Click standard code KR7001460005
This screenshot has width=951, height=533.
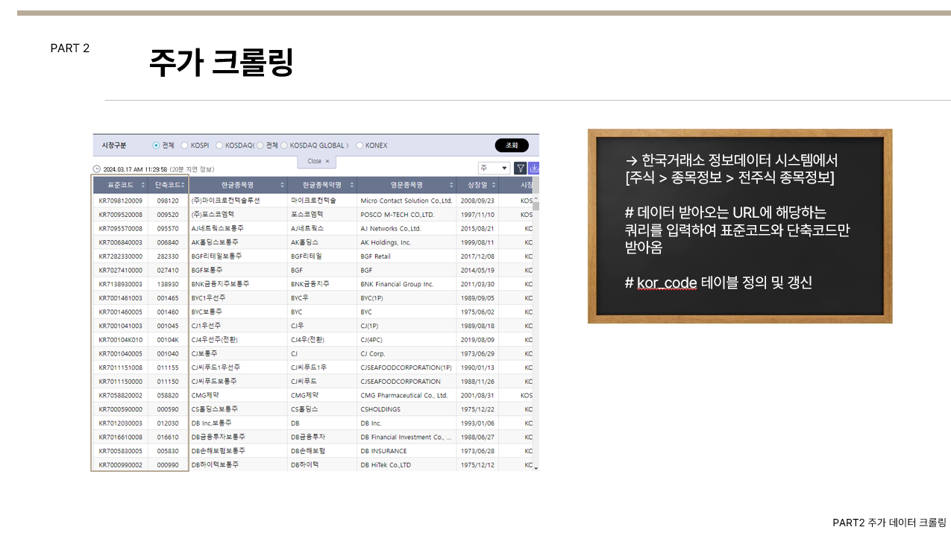[x=120, y=312]
